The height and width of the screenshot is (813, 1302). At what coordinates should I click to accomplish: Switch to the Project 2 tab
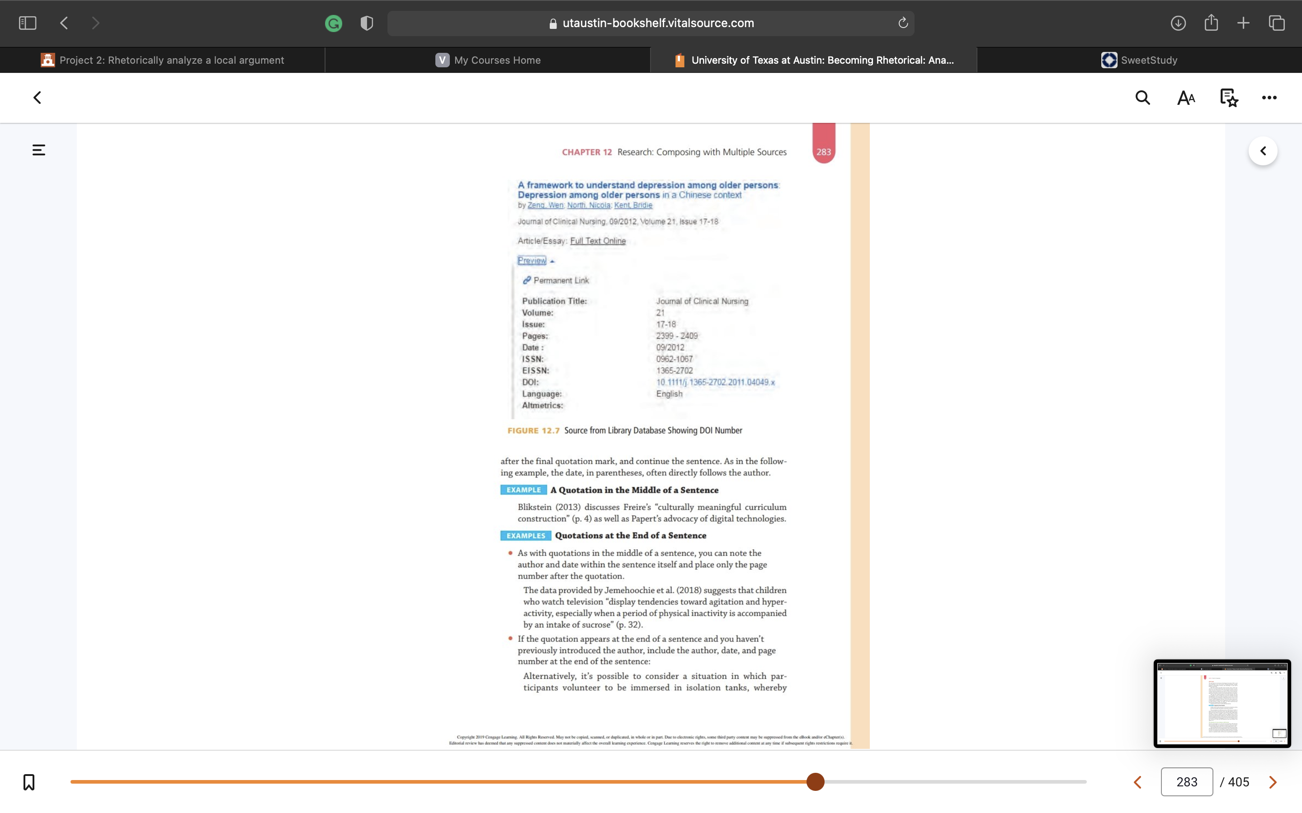point(162,60)
